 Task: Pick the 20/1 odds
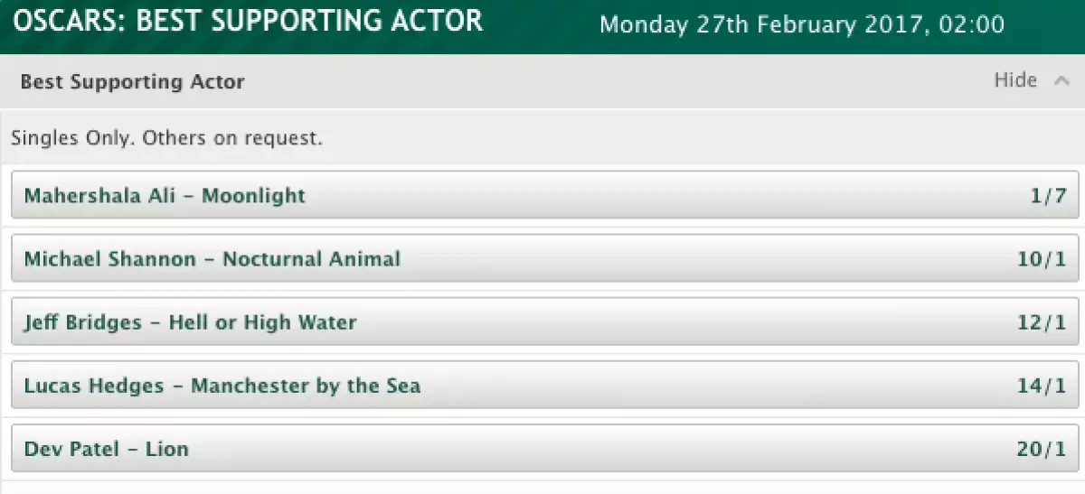pyautogui.click(x=1042, y=450)
